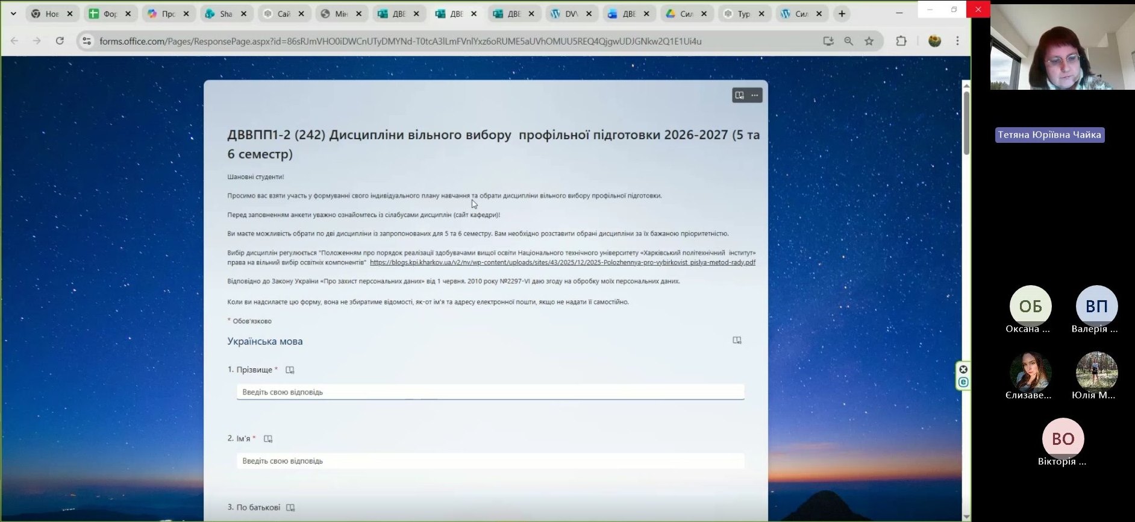Open the Polozhennya PDF link
This screenshot has height=522, width=1135.
point(562,262)
